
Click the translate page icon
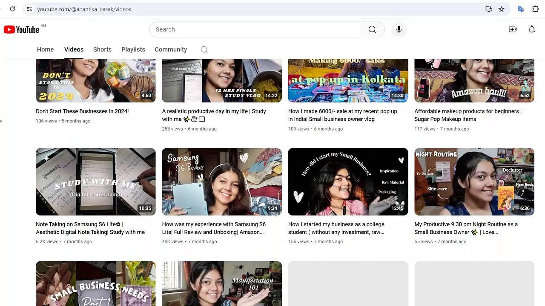tap(521, 9)
